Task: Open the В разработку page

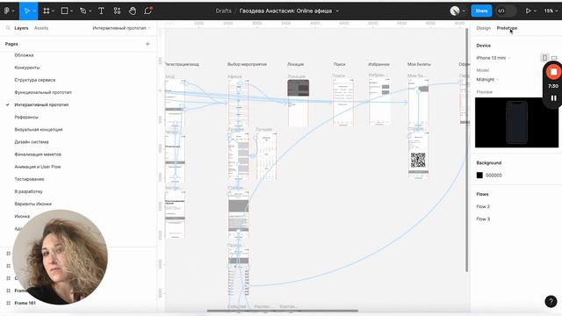Action: [x=28, y=191]
